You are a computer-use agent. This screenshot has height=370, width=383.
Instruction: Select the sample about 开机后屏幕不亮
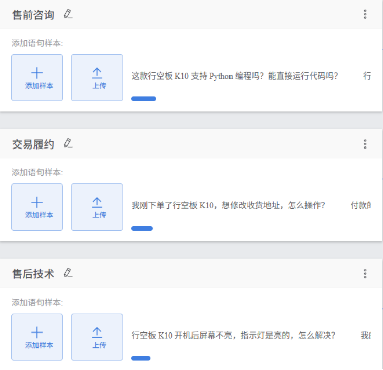coord(233,335)
